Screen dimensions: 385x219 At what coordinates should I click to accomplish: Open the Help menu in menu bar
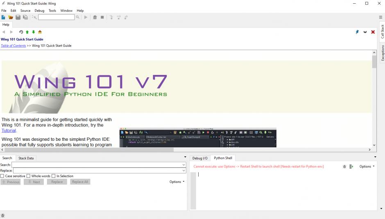point(80,11)
